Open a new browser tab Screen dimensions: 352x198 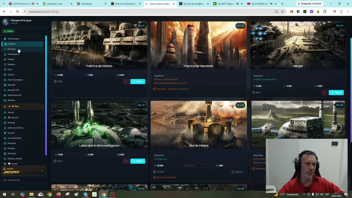[282, 4]
